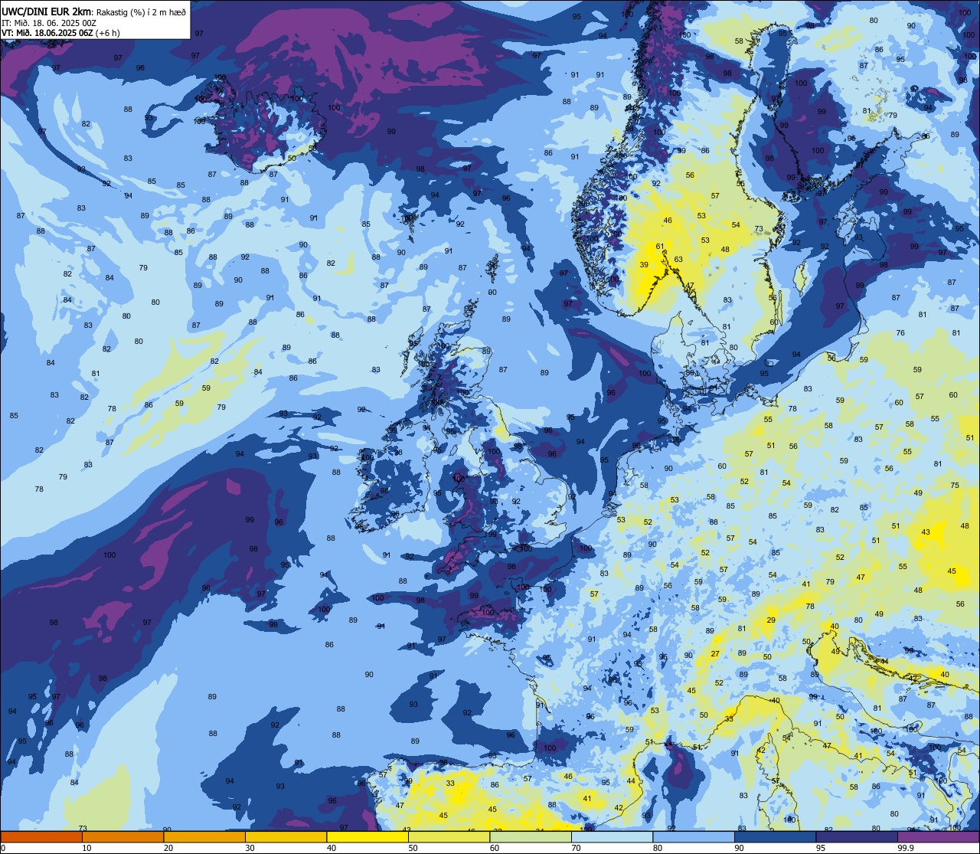Image resolution: width=980 pixels, height=854 pixels.
Task: Click the humidity value '27' west of the Alps
Action: pyautogui.click(x=715, y=654)
